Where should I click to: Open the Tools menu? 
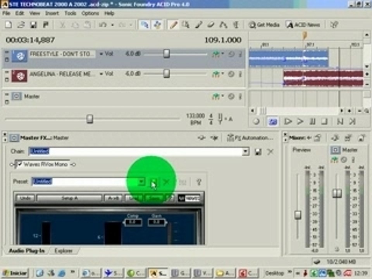pos(70,13)
